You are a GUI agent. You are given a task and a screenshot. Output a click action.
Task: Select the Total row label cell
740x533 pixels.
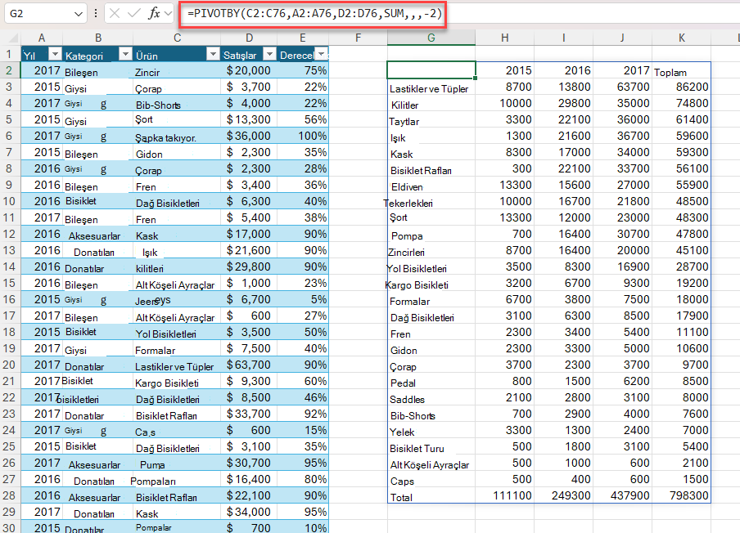point(431,496)
